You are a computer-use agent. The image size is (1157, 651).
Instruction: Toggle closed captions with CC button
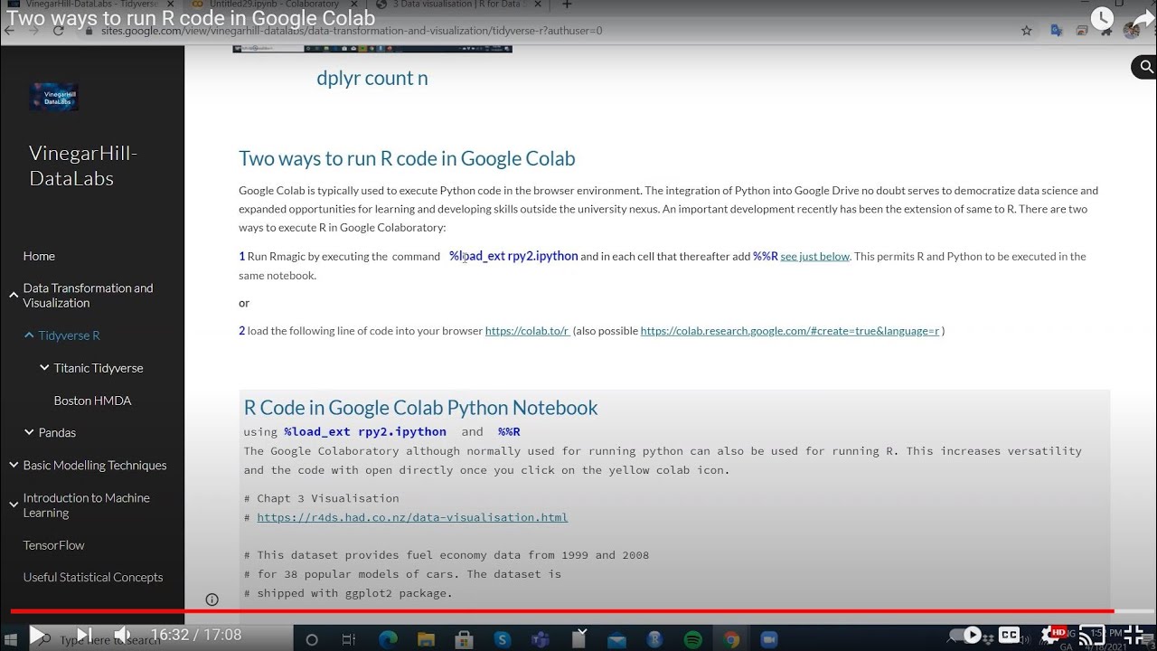point(1010,635)
